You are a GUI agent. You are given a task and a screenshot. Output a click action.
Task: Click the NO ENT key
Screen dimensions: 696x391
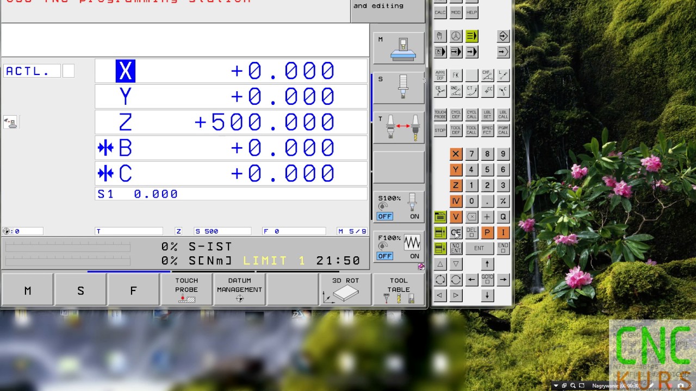pyautogui.click(x=456, y=248)
